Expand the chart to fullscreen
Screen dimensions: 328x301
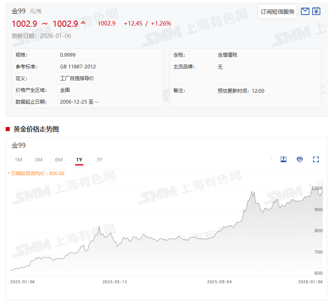(316, 159)
